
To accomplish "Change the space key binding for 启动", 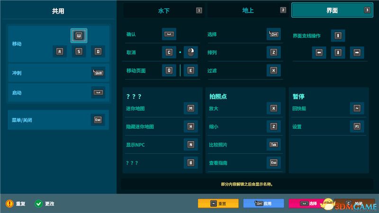I will point(98,92).
